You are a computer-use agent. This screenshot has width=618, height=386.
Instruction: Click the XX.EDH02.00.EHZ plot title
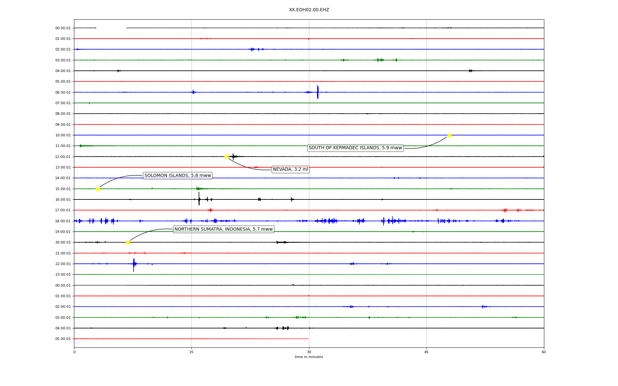[x=309, y=10]
